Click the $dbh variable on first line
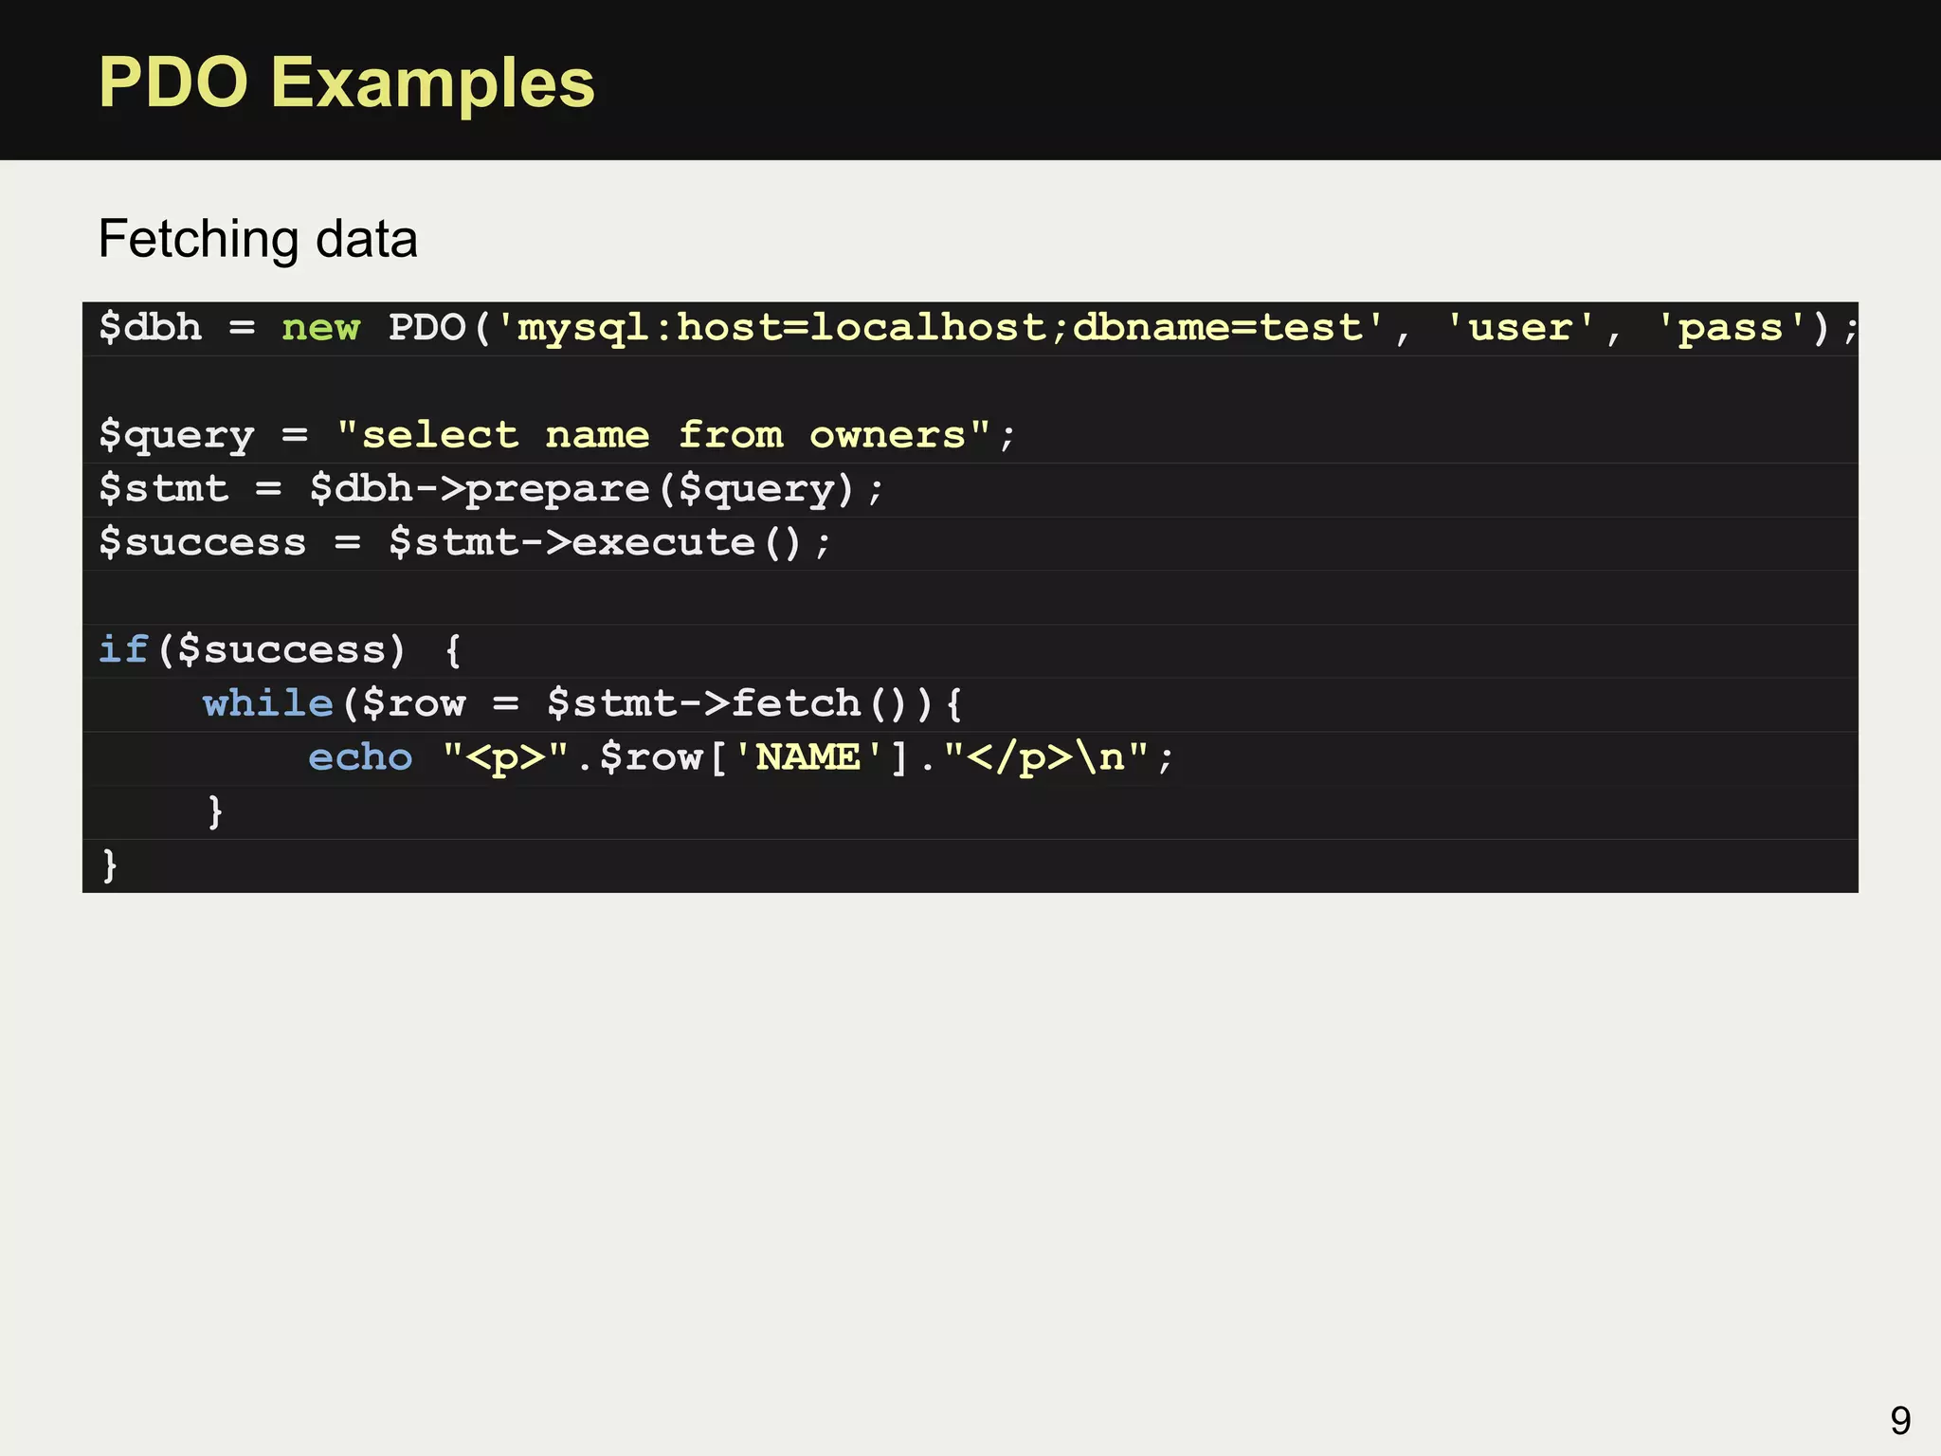1941x1456 pixels. pos(151,328)
